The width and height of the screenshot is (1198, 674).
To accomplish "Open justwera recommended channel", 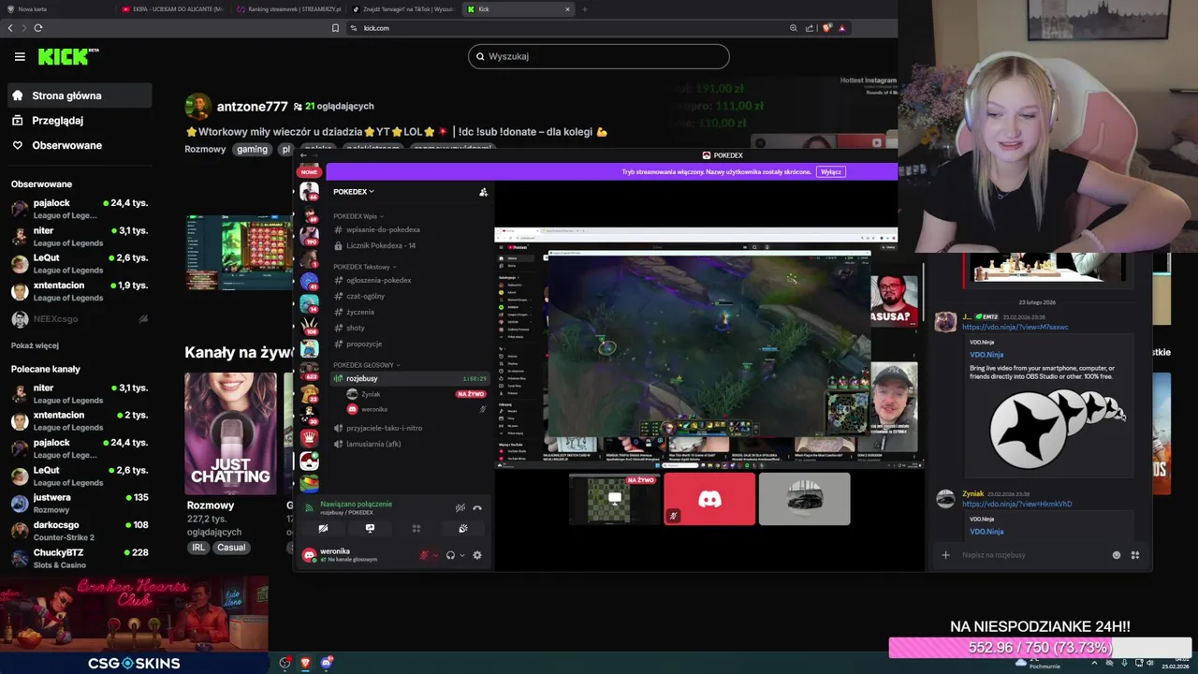I will pos(80,504).
